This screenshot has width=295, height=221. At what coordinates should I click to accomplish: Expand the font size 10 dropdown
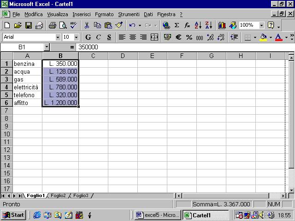coord(76,37)
